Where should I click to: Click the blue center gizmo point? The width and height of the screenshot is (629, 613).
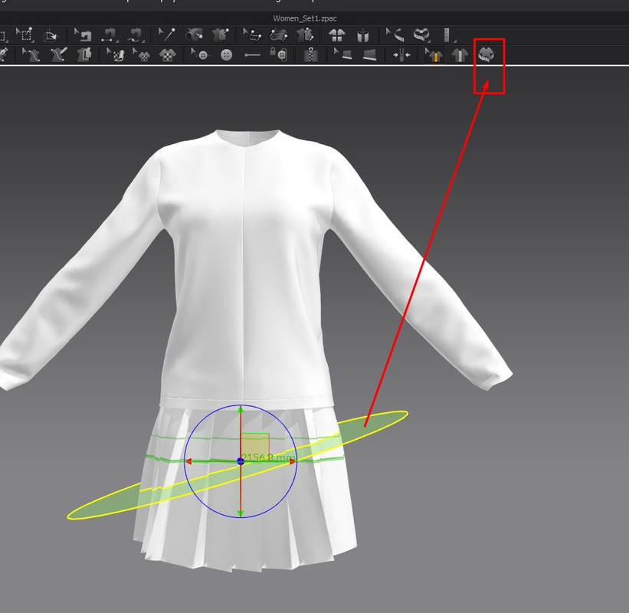tap(241, 461)
